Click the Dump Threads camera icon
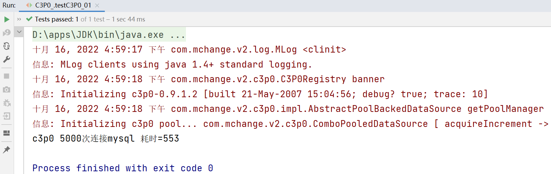Viewport: 551px width, 174px height. point(7,89)
